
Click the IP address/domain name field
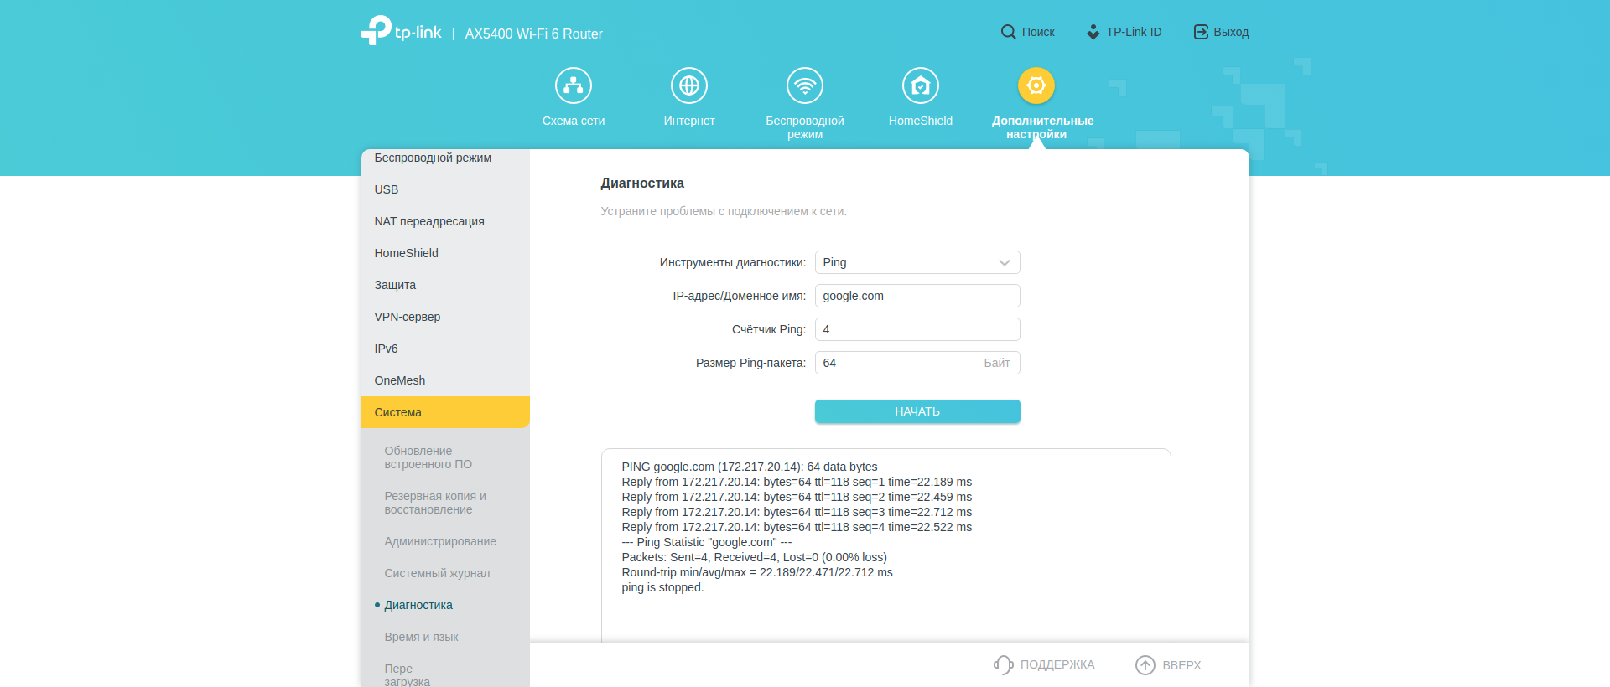917,296
